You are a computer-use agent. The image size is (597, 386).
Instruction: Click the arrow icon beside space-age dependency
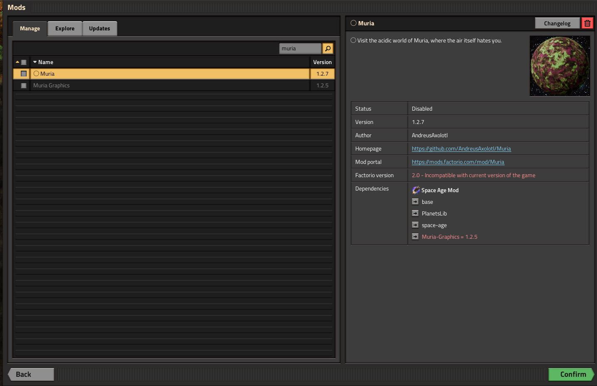415,225
